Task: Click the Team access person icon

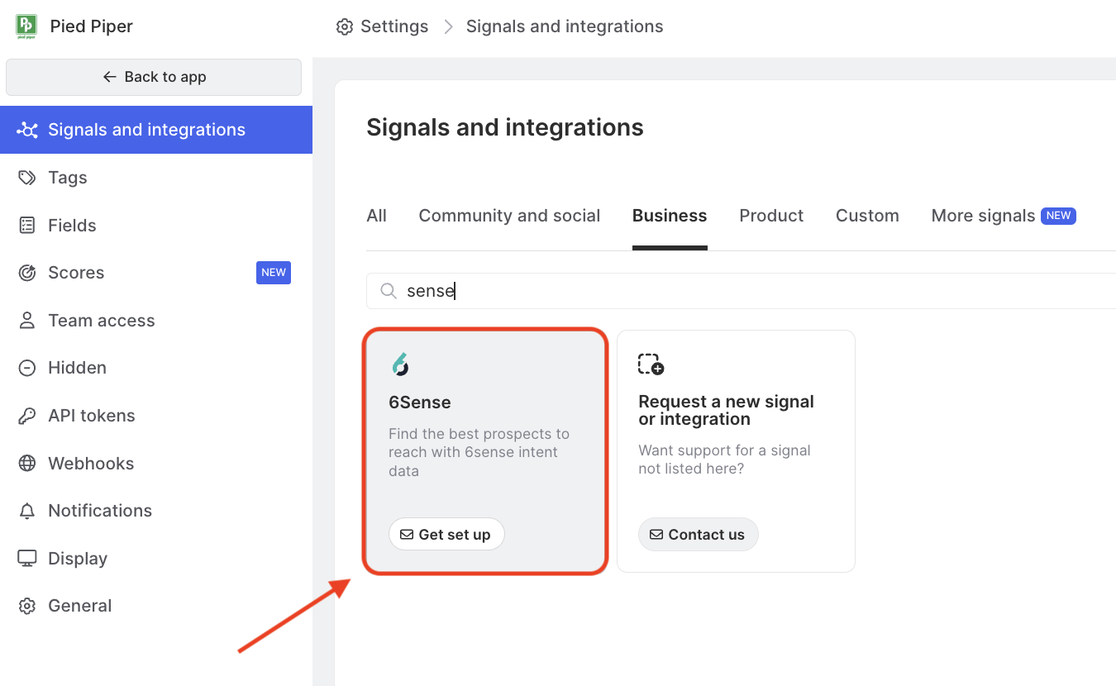Action: click(x=27, y=321)
